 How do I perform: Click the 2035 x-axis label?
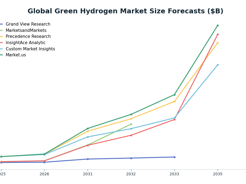pyautogui.click(x=218, y=174)
